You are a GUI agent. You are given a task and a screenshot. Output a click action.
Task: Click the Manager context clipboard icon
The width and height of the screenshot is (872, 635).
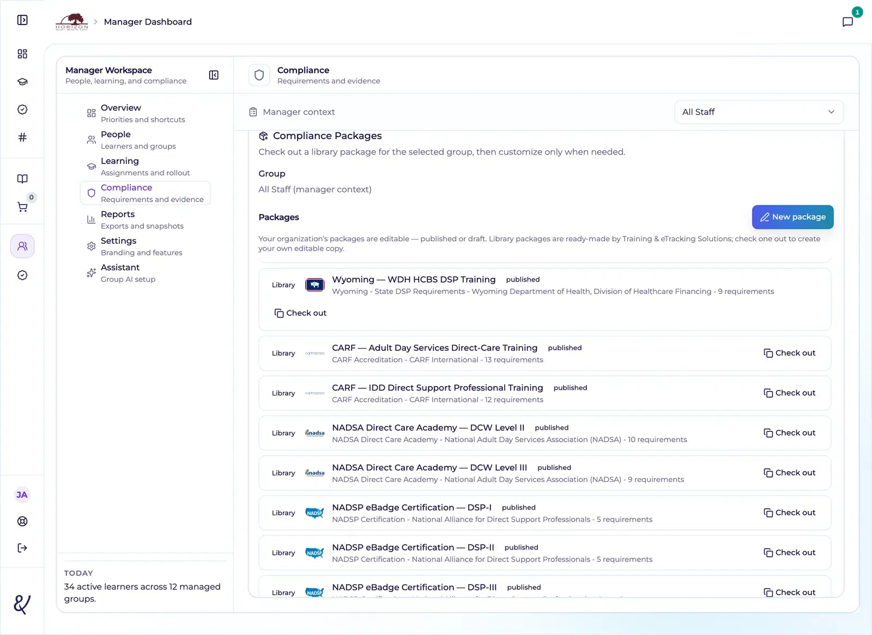[253, 112]
